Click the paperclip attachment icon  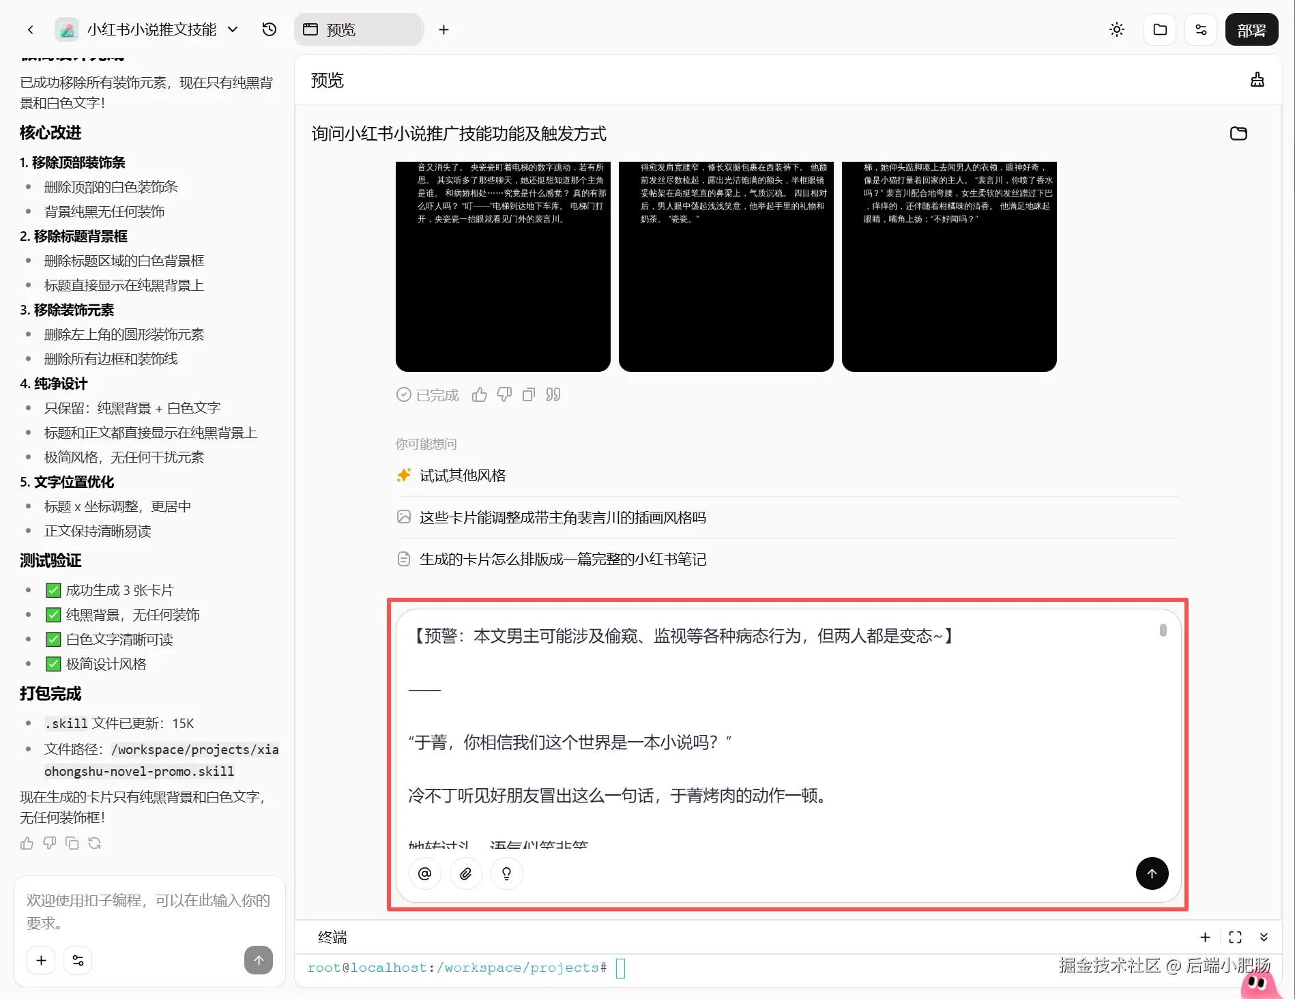(465, 873)
